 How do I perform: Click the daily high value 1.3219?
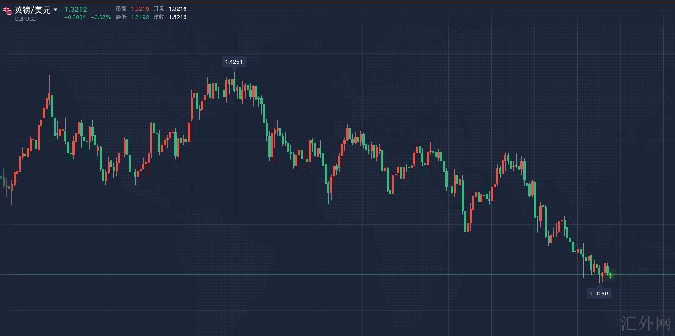click(140, 8)
